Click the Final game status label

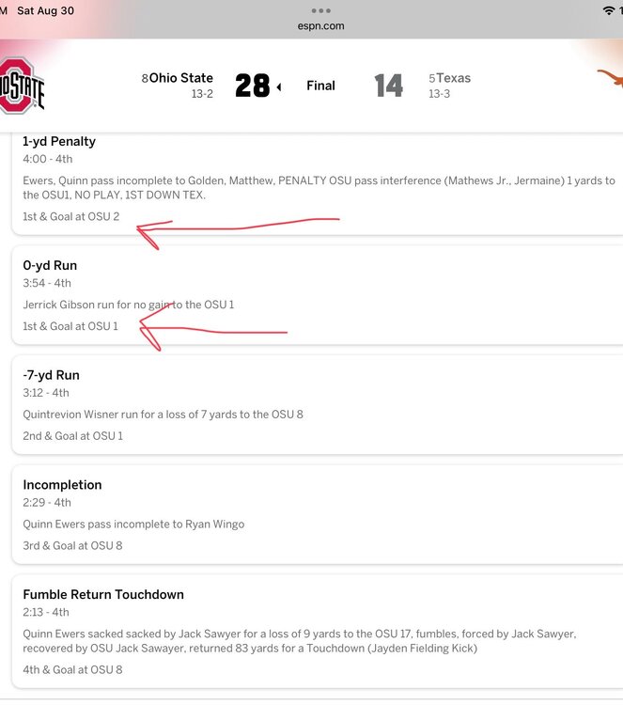pos(320,86)
